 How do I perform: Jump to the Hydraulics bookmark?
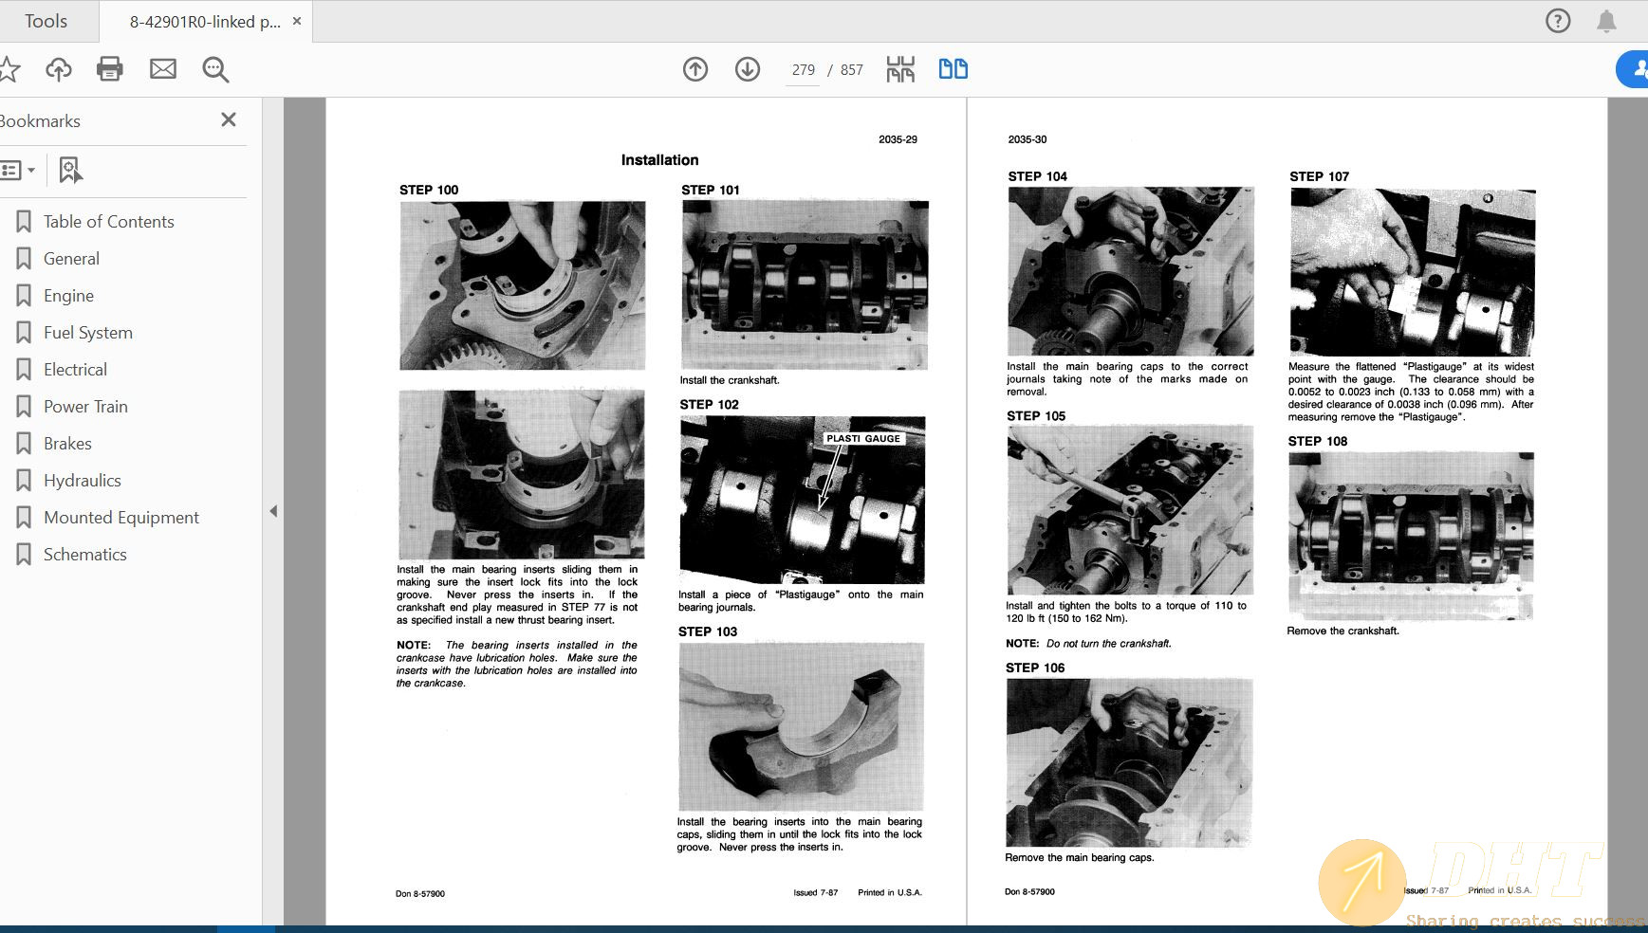pyautogui.click(x=82, y=480)
